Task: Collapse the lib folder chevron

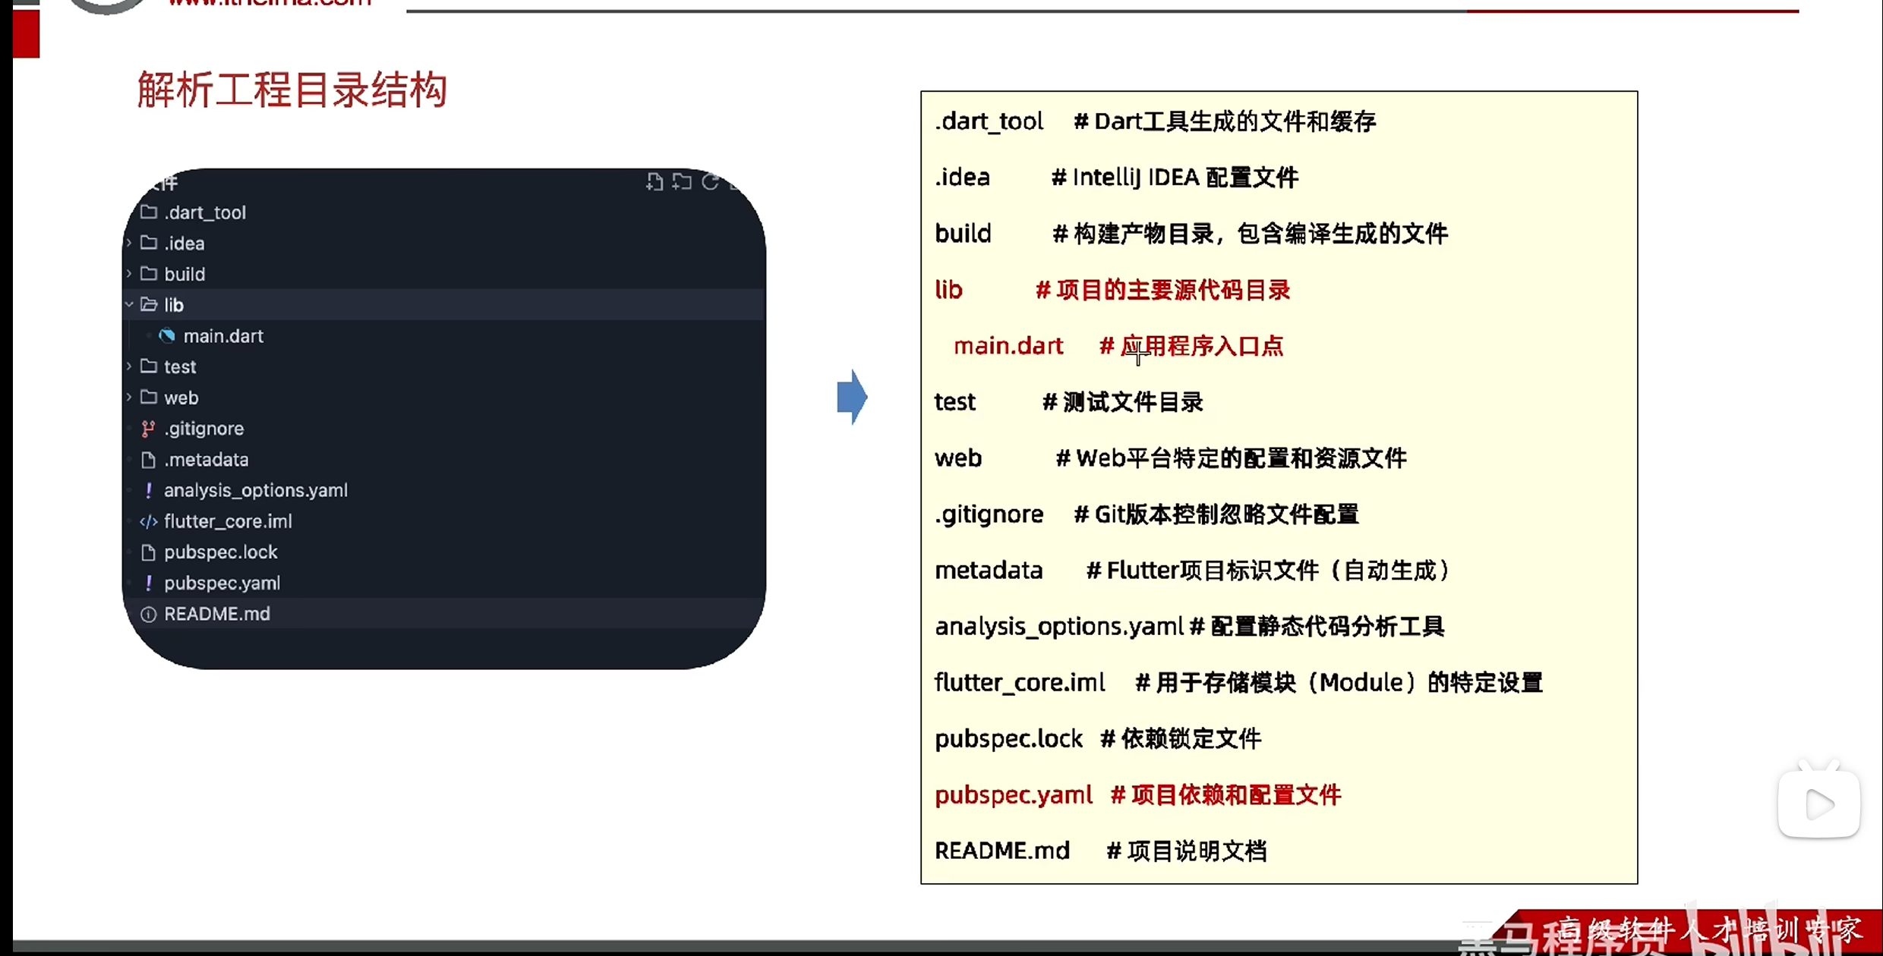Action: 129,304
